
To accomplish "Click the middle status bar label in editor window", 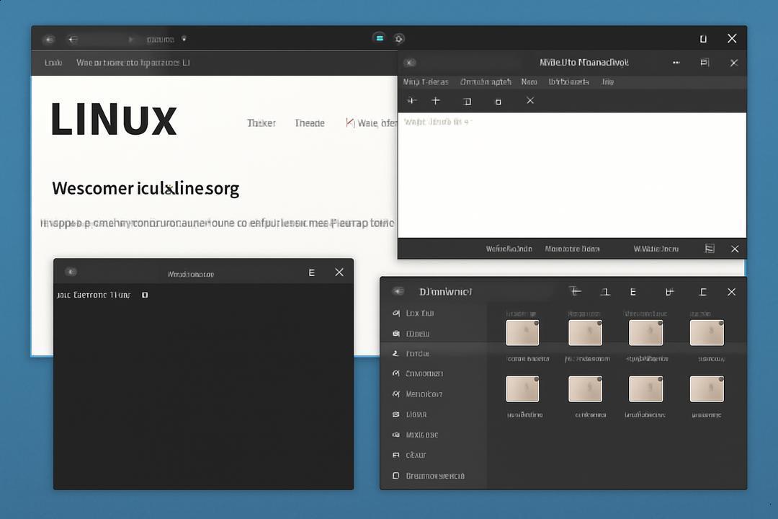I will tap(572, 249).
